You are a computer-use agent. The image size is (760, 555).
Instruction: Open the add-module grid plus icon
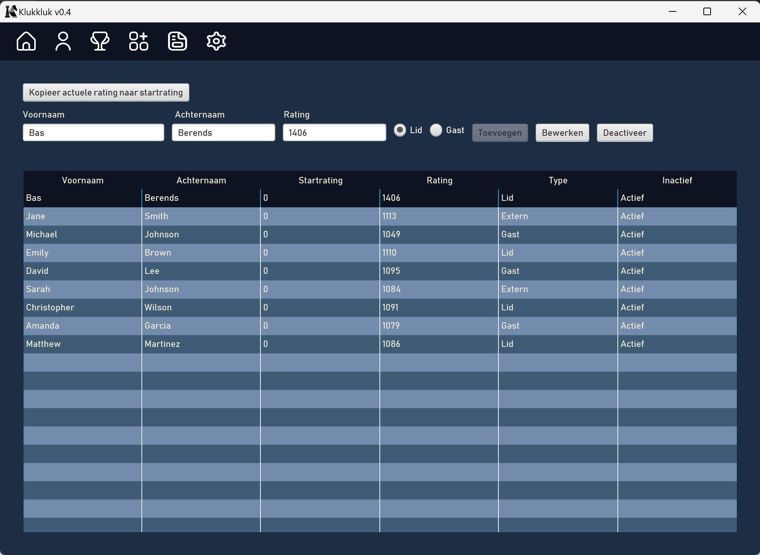coord(138,41)
